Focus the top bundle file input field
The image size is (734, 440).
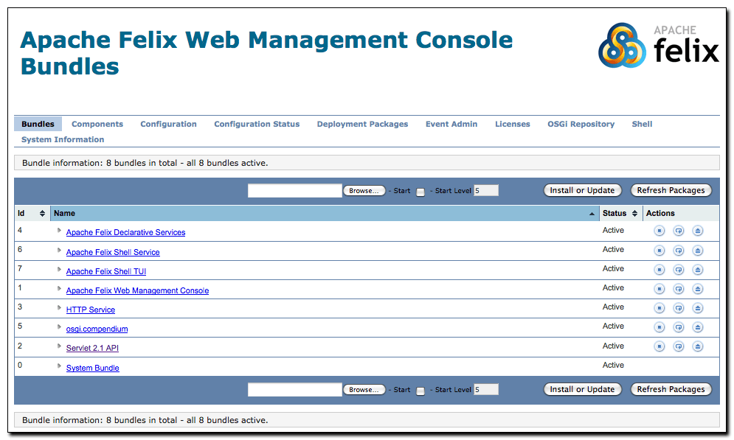point(295,191)
